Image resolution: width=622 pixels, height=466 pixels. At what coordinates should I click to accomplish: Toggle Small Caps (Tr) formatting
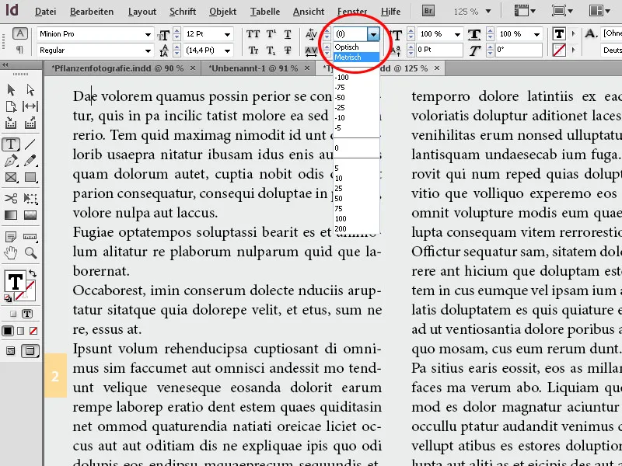(x=253, y=50)
